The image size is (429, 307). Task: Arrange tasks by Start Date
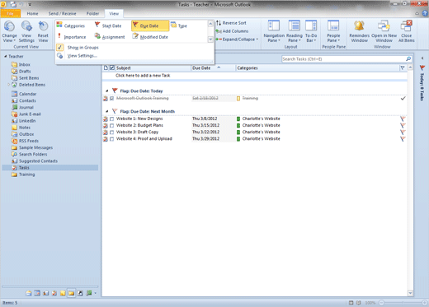[x=108, y=26]
